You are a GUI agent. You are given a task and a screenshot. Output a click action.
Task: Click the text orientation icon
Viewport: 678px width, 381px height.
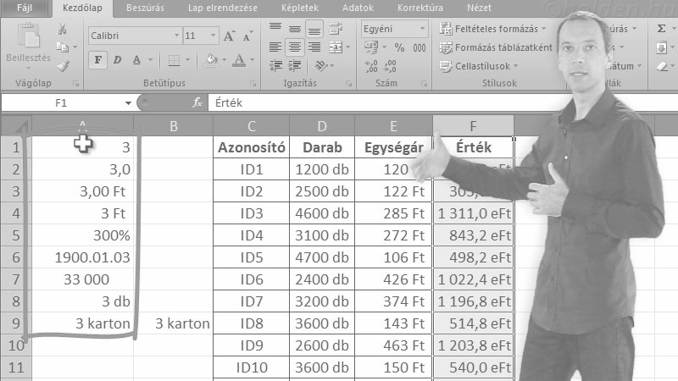tap(321, 66)
